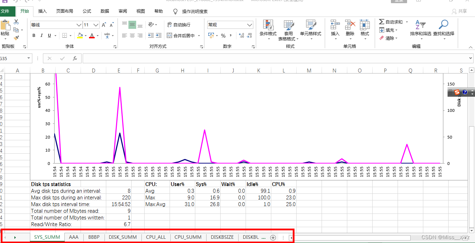
Task: Expand the fill color dropdown arrow
Action: (85, 36)
